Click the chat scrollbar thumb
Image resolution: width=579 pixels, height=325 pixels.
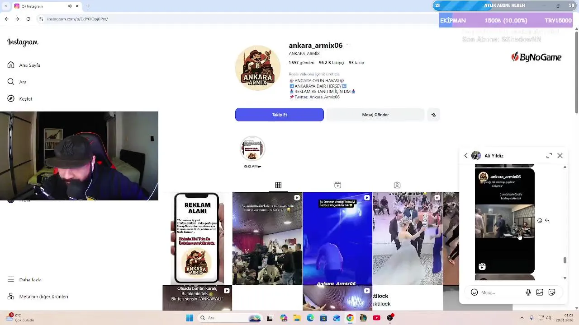pos(565,260)
